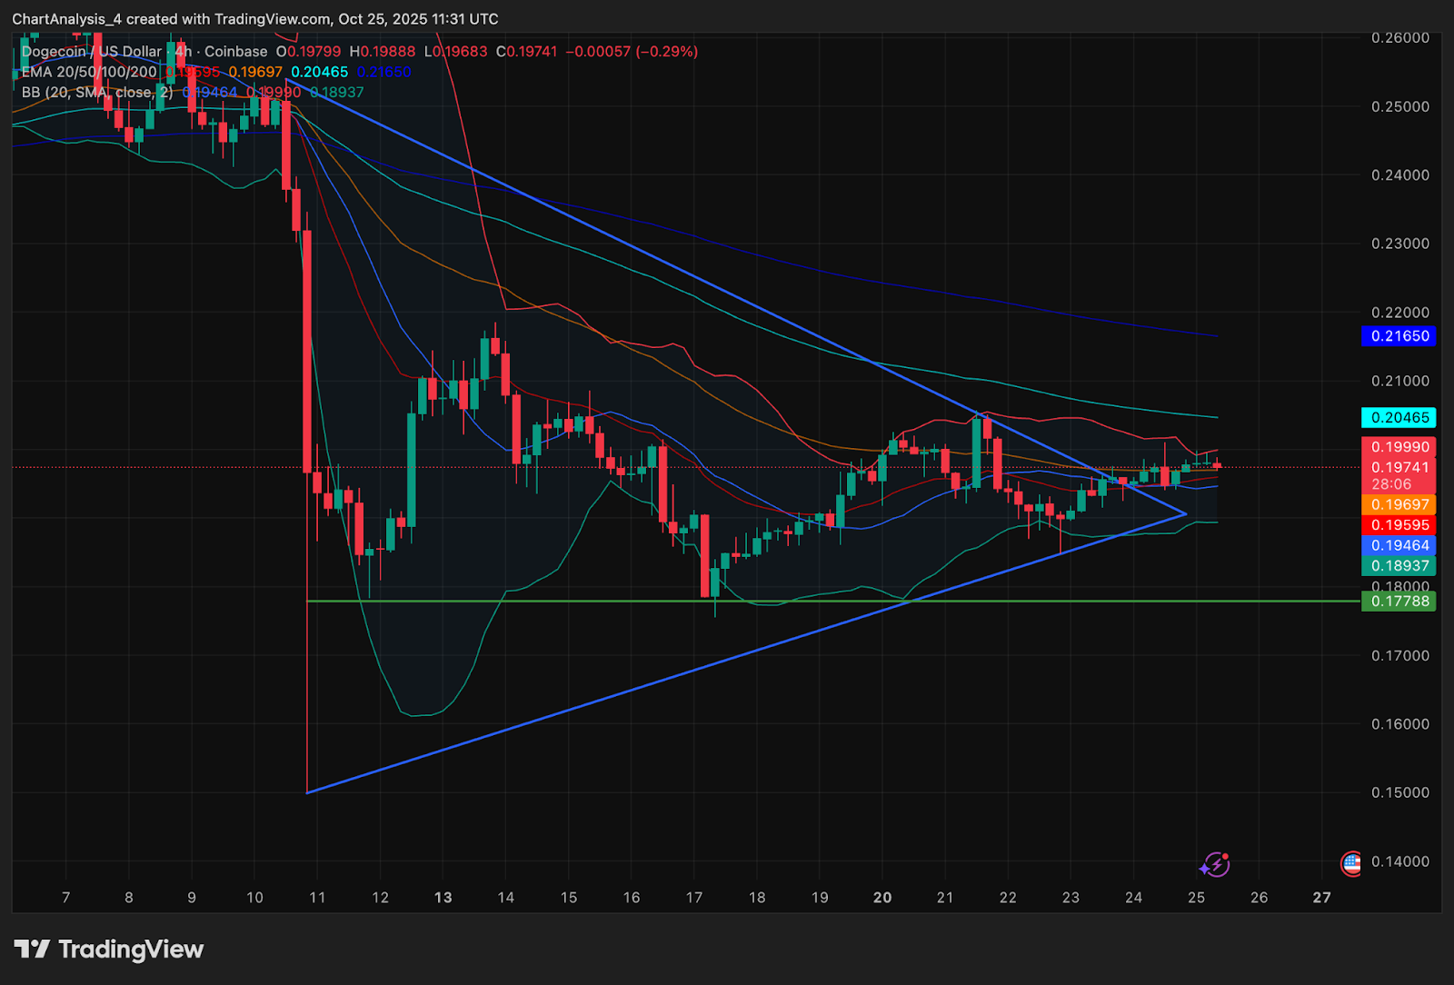Click the US flag economic event icon
This screenshot has width=1454, height=985.
pyautogui.click(x=1351, y=863)
